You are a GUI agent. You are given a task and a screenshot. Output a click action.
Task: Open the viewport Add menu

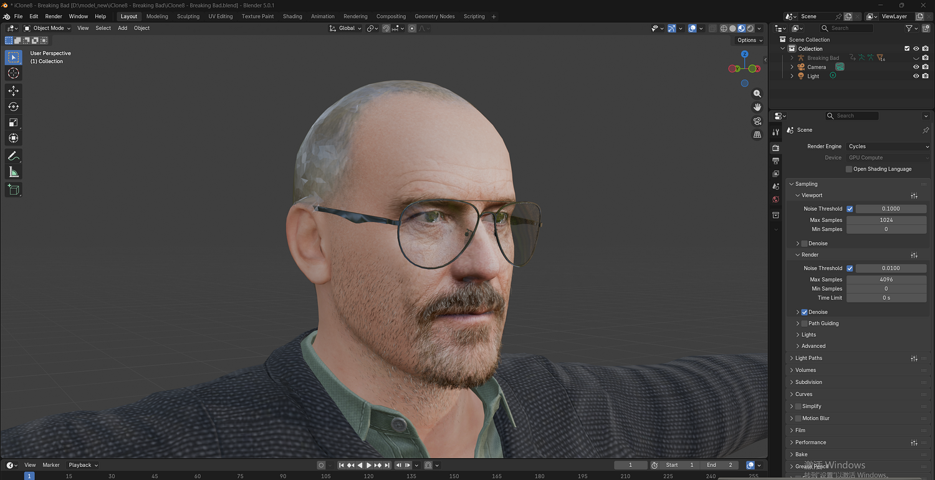tap(122, 29)
